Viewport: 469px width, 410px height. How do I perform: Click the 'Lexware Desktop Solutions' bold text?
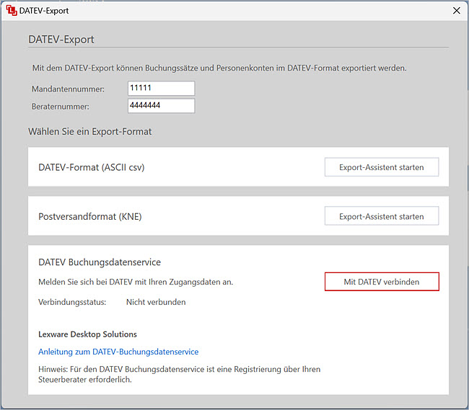(x=87, y=334)
